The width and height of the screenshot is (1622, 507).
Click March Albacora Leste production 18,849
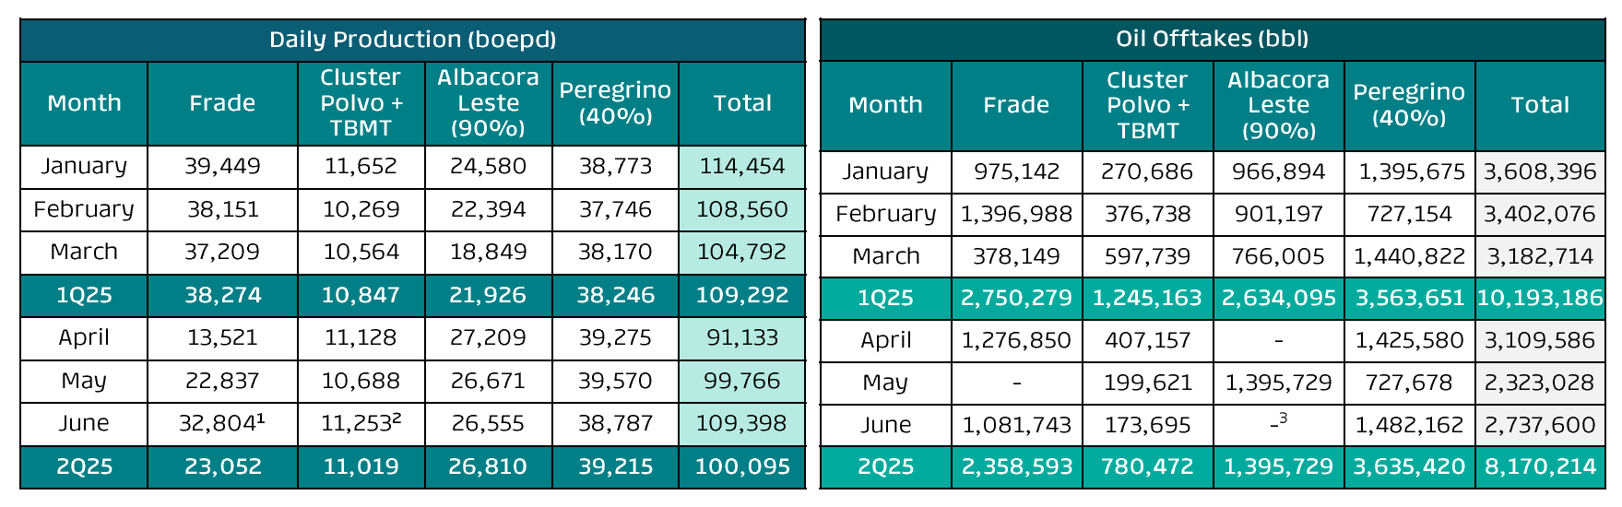[x=488, y=252]
